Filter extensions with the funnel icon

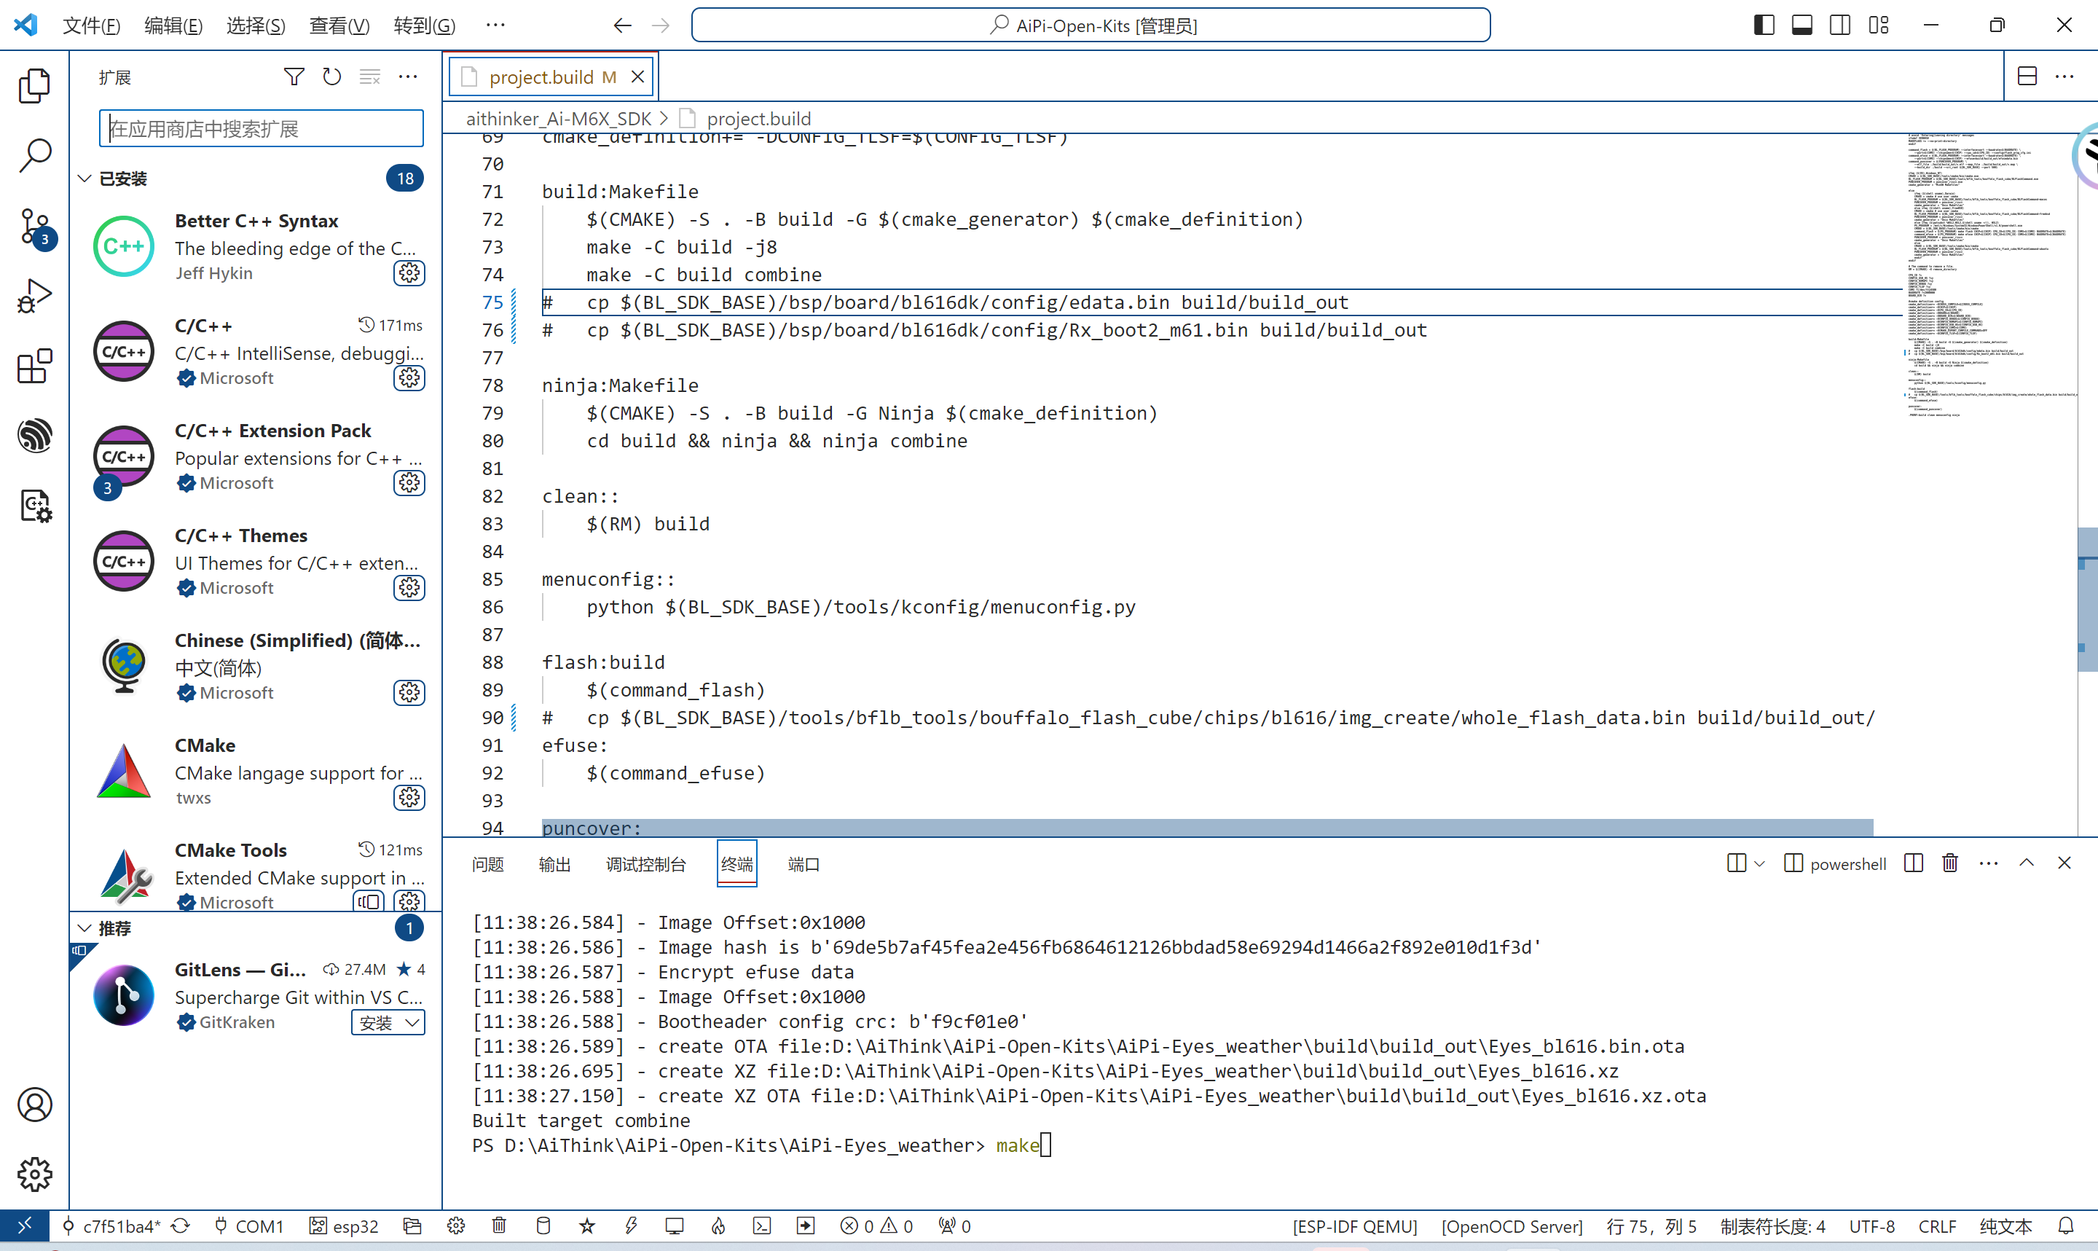294,77
